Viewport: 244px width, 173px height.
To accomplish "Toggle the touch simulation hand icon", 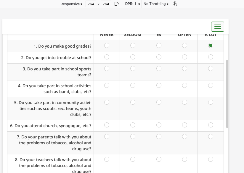I will click(175, 4).
